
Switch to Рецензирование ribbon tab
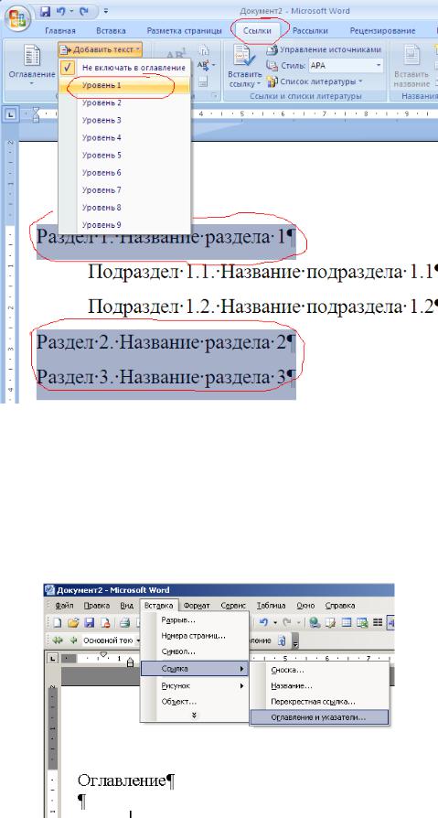383,31
